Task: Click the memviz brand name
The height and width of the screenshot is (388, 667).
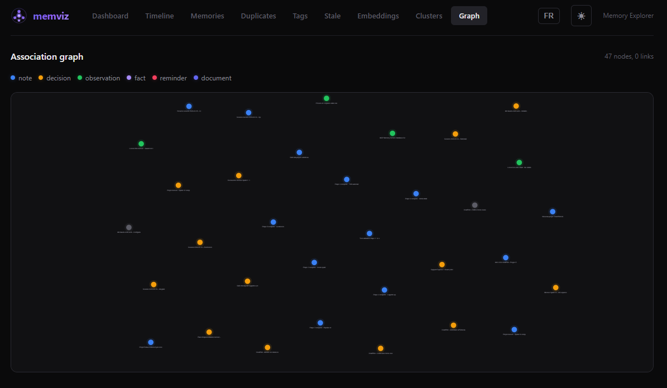Action: (x=51, y=16)
